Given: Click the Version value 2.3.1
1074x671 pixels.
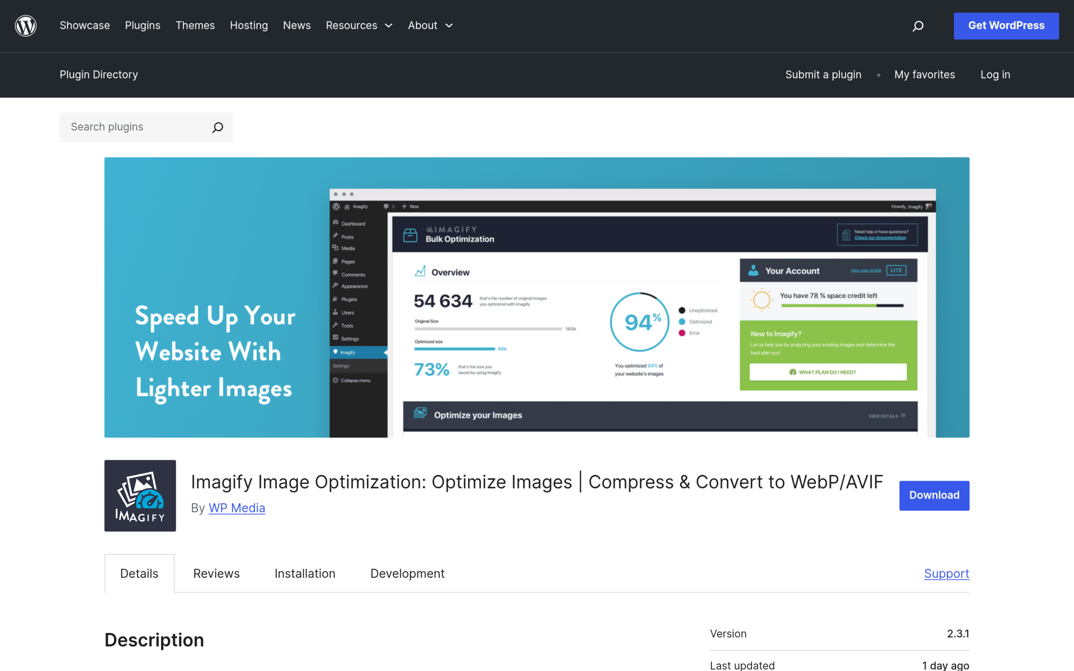Looking at the screenshot, I should tap(958, 634).
